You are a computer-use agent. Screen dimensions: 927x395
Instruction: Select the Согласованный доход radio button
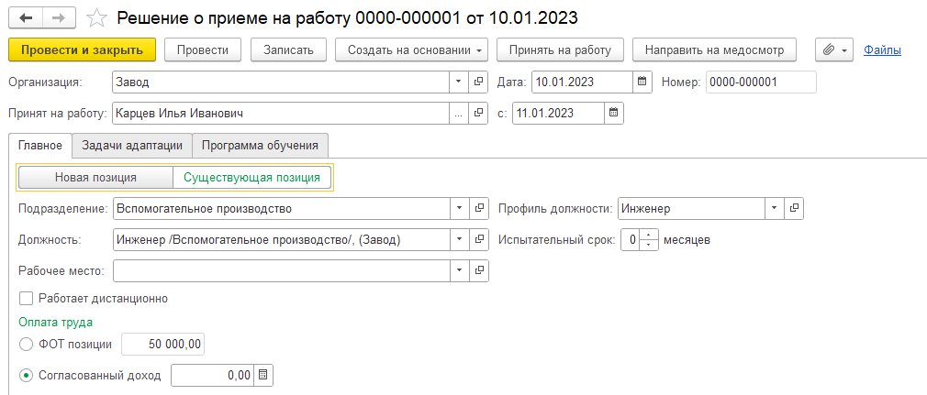(26, 375)
